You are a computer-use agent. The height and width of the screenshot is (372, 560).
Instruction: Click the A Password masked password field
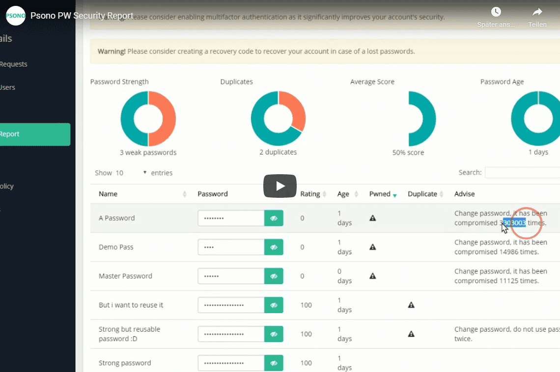coord(231,218)
